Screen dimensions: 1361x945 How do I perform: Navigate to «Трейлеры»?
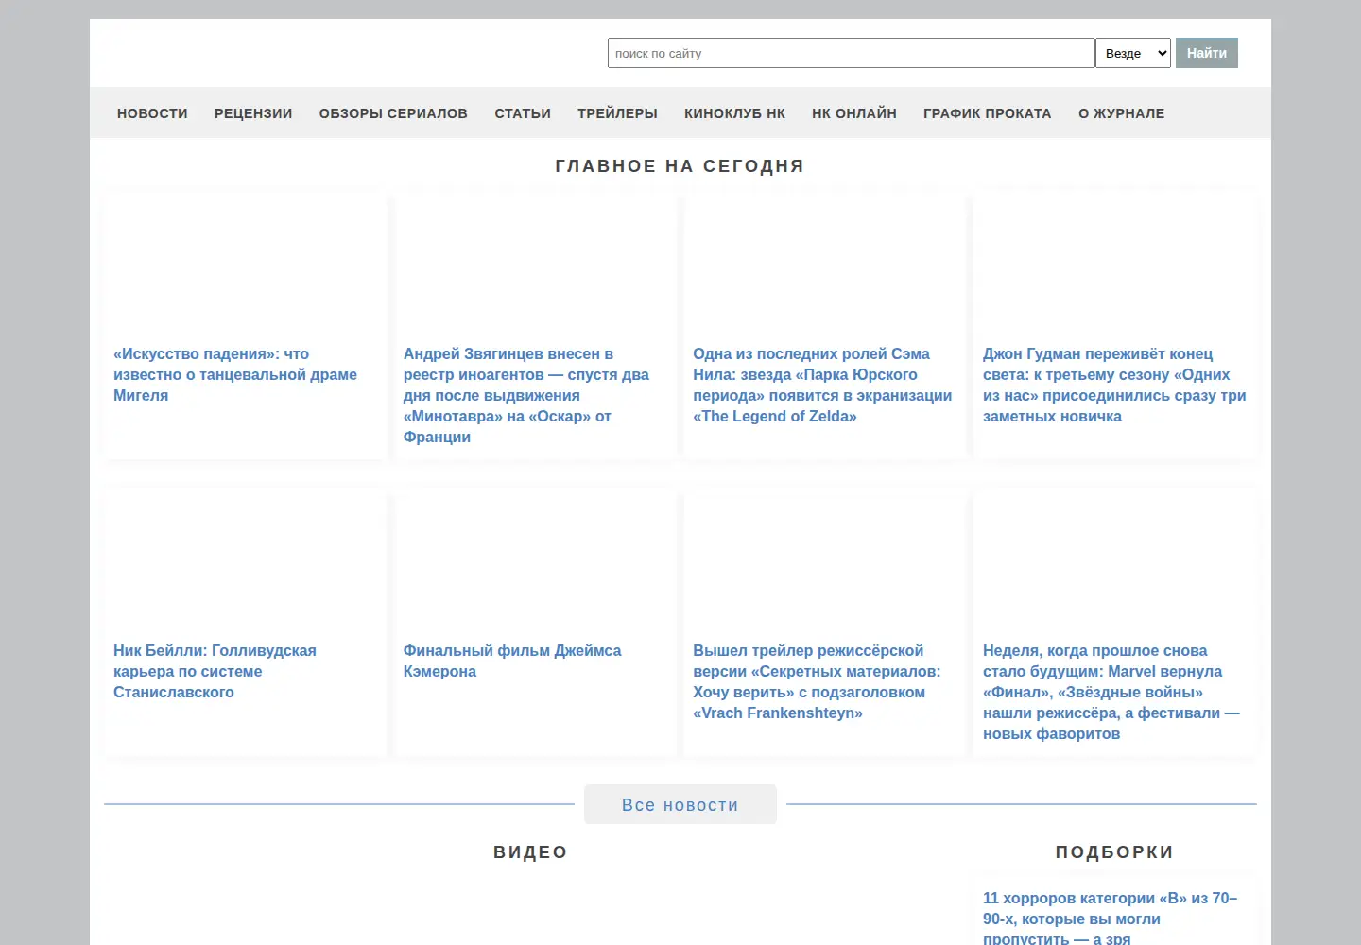point(617,113)
